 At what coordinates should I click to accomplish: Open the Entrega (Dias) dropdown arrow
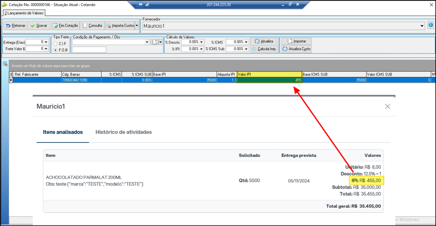46,42
